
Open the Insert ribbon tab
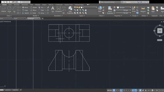pyautogui.click(x=10, y=5)
